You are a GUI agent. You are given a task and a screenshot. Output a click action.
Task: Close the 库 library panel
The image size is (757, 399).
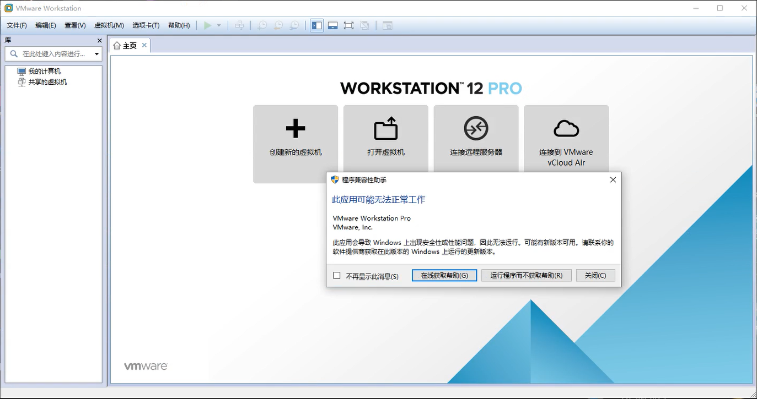[x=100, y=41]
